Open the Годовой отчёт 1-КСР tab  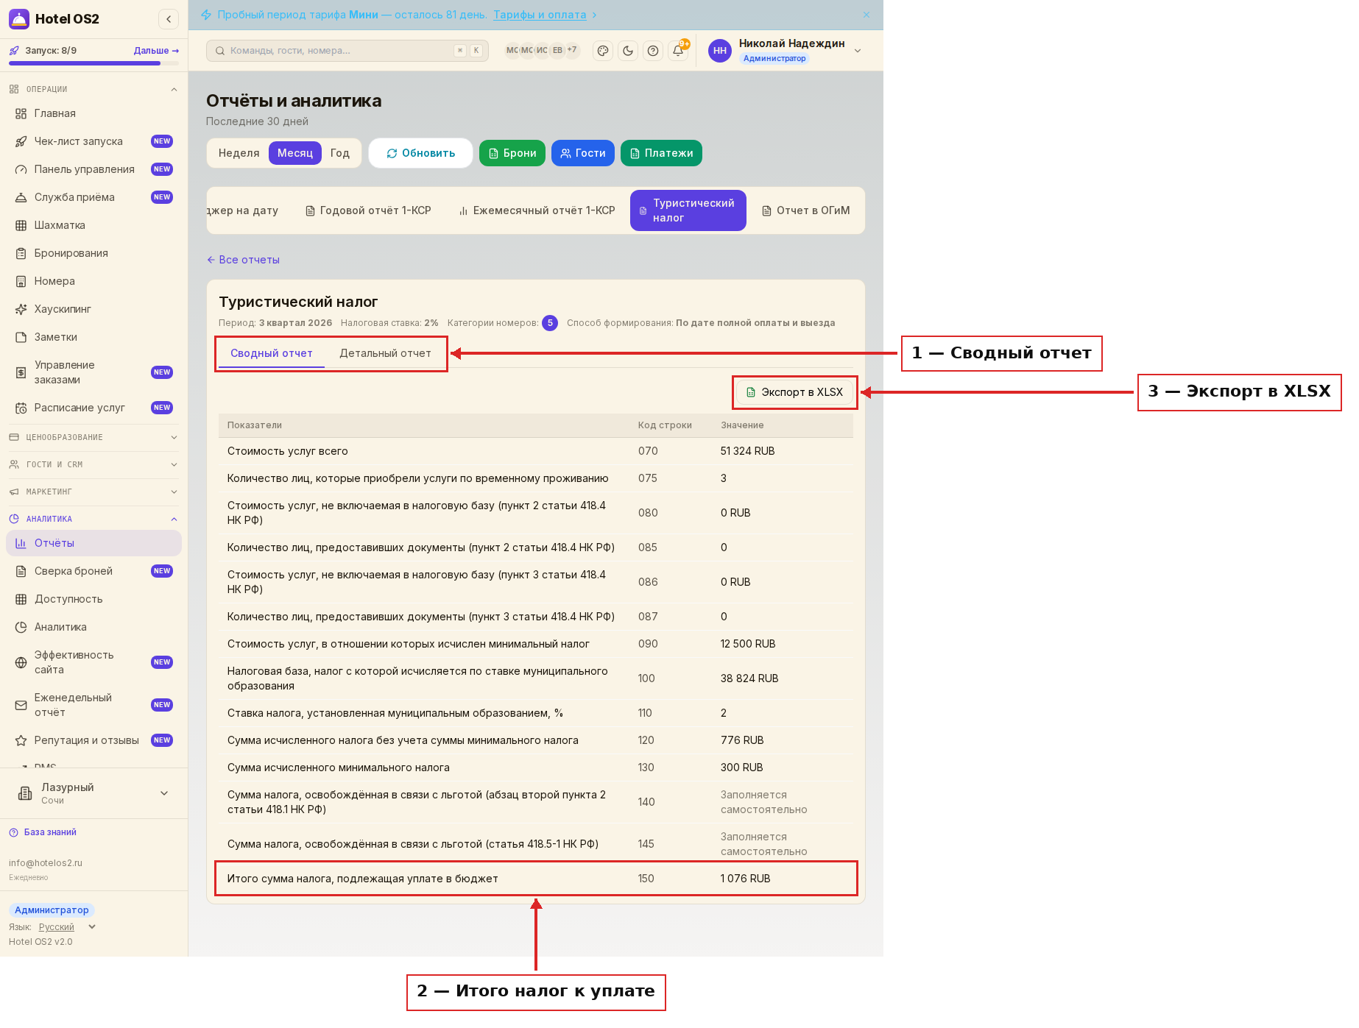[x=368, y=210]
